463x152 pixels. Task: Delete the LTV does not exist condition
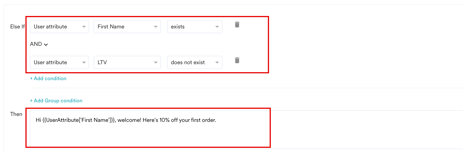click(x=237, y=60)
